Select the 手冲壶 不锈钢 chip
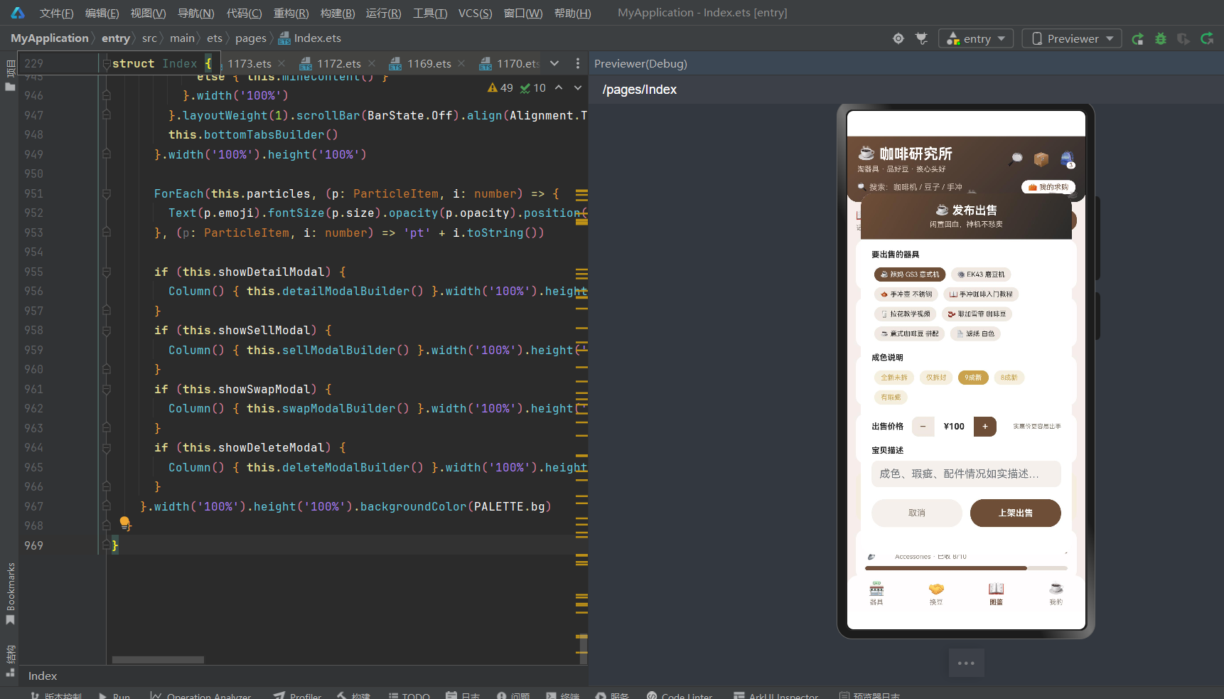 click(x=906, y=294)
